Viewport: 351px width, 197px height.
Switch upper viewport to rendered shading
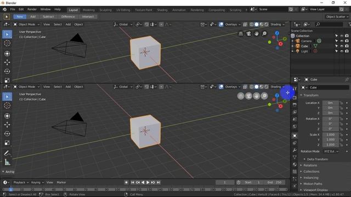pos(267,24)
